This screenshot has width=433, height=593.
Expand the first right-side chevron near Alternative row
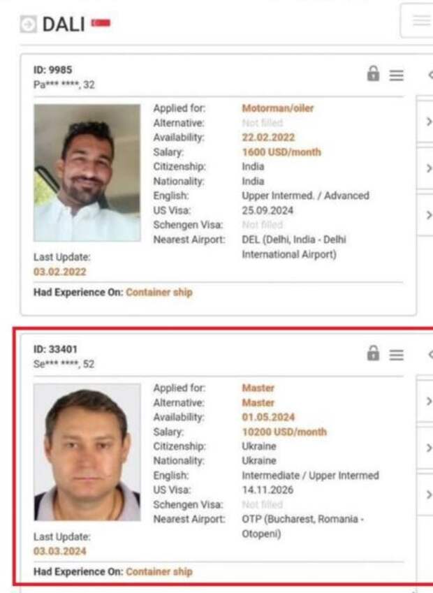pyautogui.click(x=429, y=122)
